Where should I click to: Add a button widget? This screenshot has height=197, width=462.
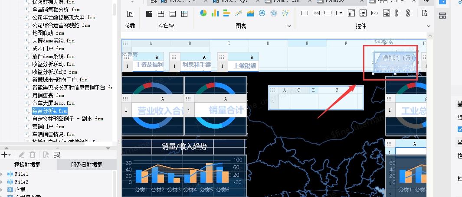click(328, 13)
